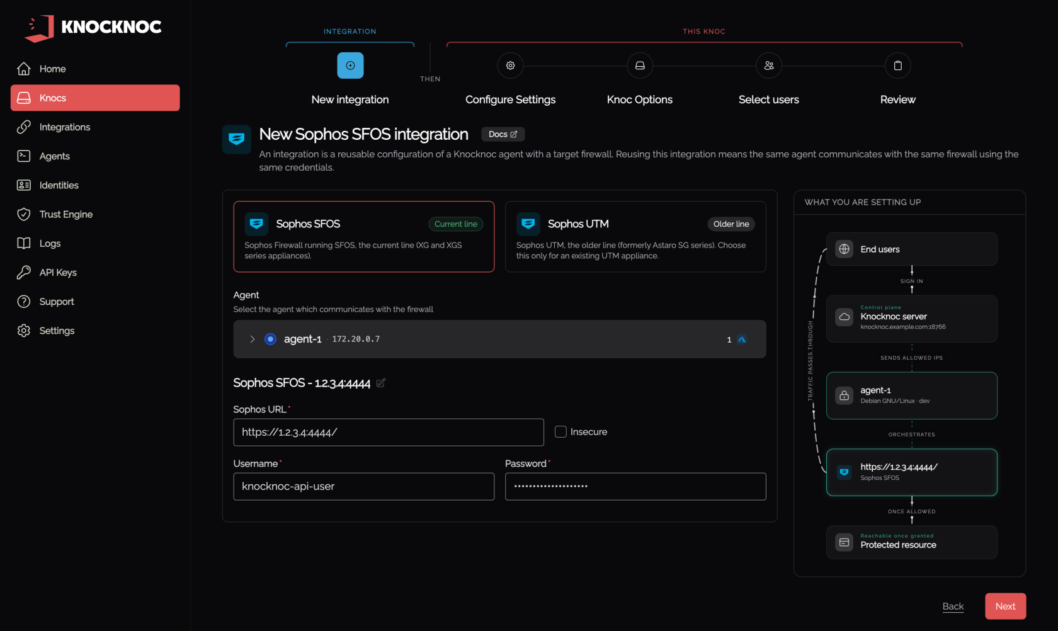
Task: Go Back to the previous step
Action: (953, 606)
